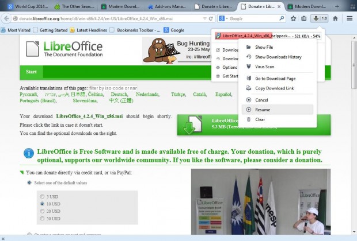
Task: Switch to The Other Search tab
Action: (x=74, y=6)
